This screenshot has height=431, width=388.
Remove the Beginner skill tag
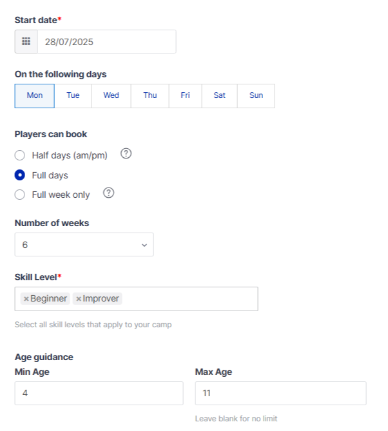point(26,299)
